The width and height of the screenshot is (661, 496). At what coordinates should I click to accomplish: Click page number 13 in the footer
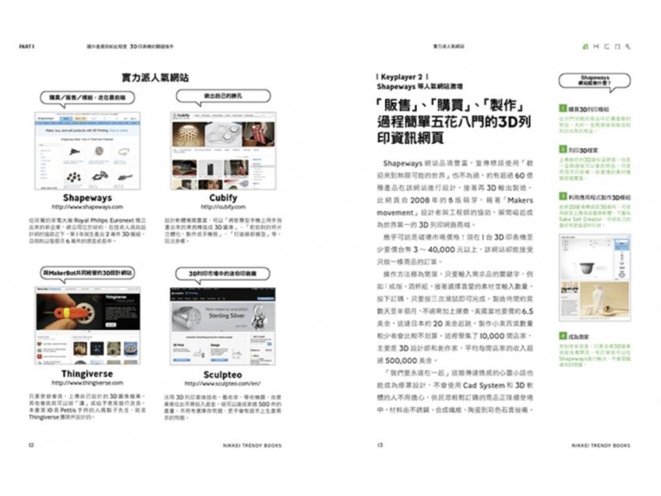[380, 445]
